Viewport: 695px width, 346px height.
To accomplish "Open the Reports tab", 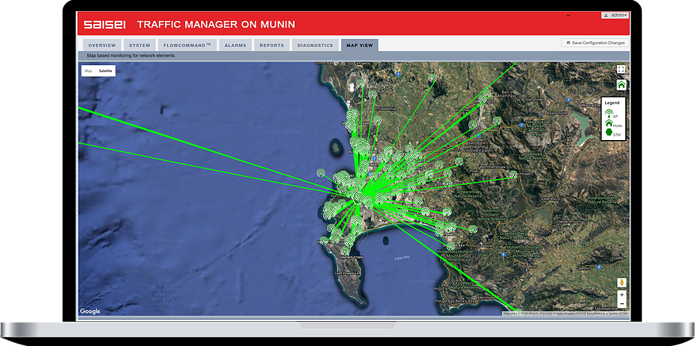I will (x=271, y=45).
